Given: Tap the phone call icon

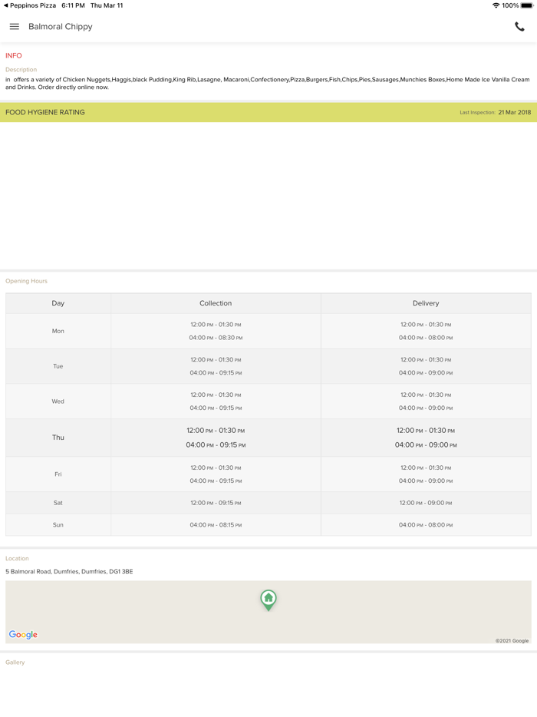Looking at the screenshot, I should (519, 27).
